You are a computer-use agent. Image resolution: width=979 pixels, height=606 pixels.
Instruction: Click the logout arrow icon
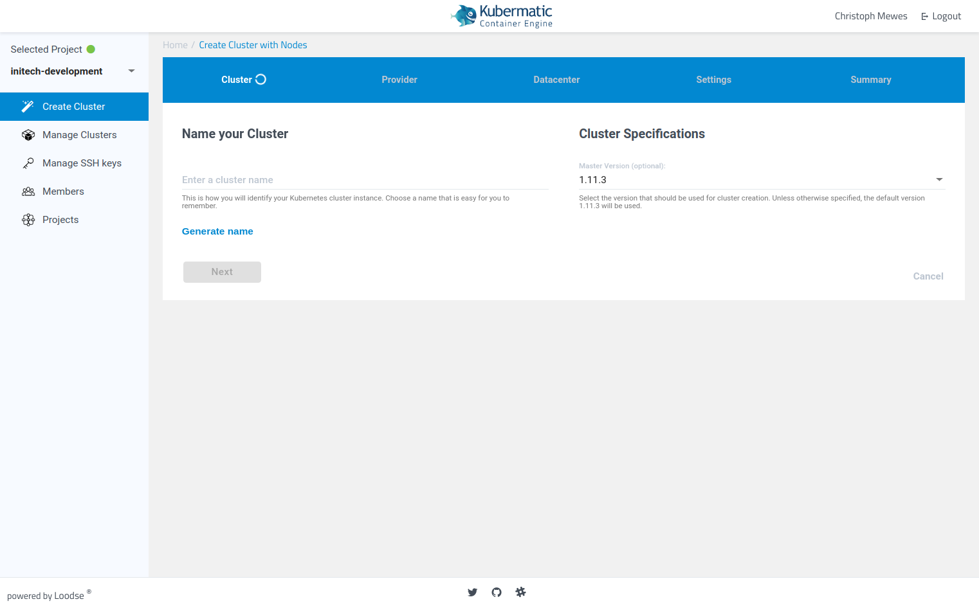tap(924, 17)
